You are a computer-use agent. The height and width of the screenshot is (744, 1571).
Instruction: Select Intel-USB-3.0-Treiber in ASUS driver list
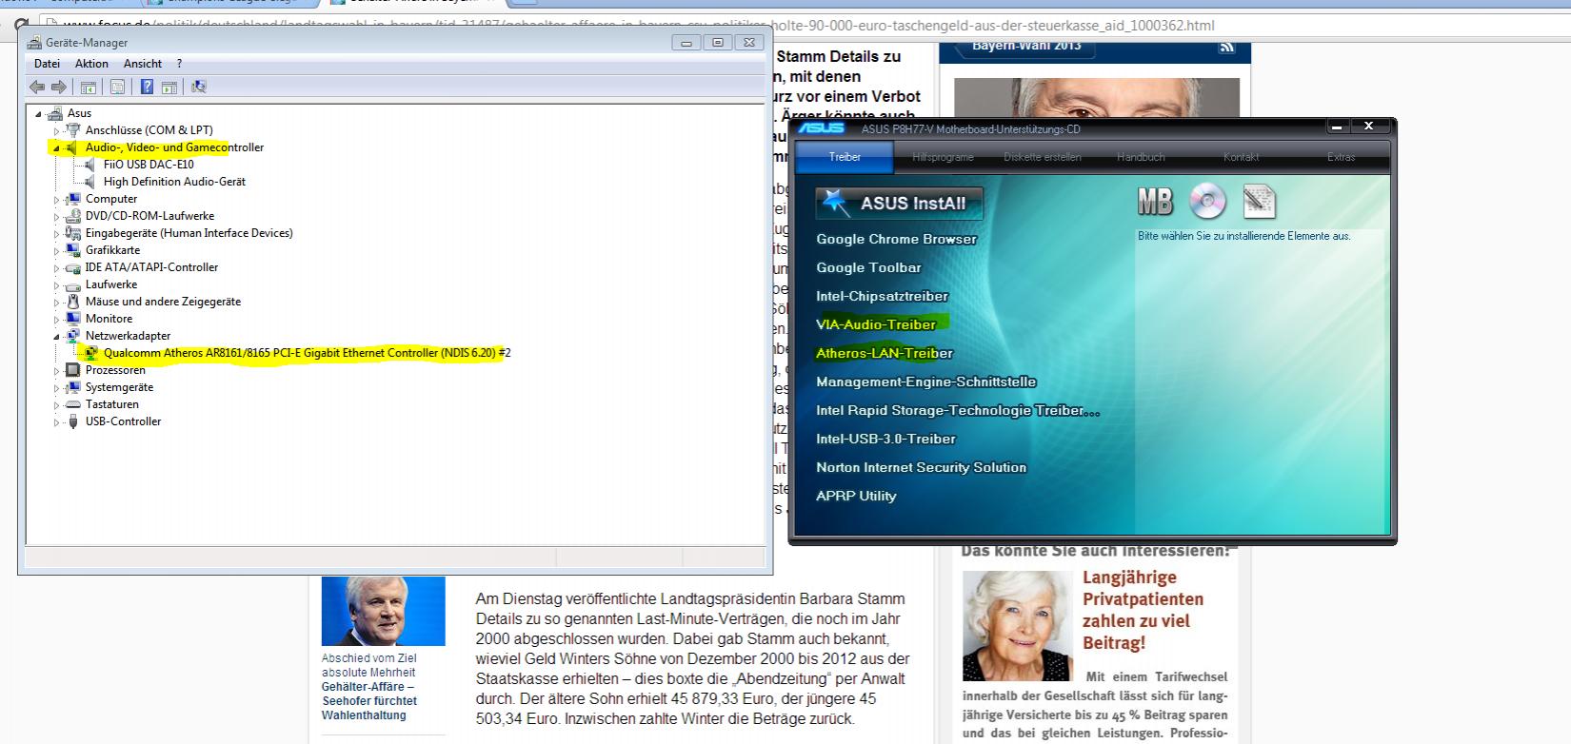click(885, 439)
